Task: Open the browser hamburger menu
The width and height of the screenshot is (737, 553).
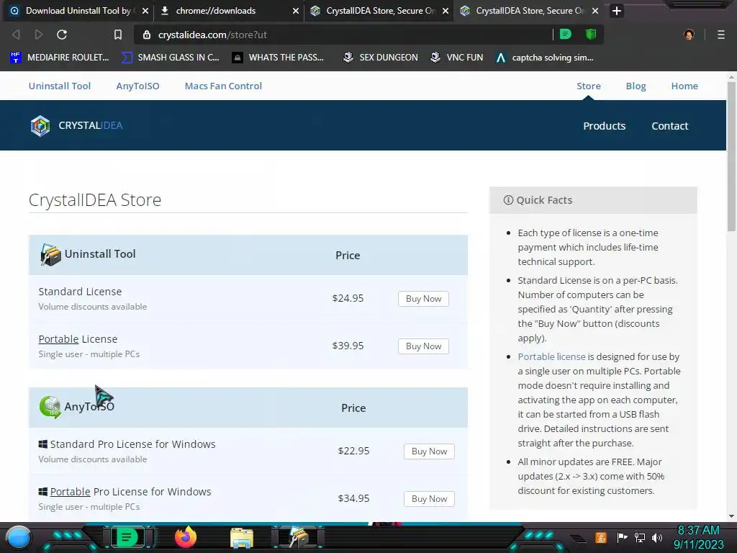Action: coord(721,35)
